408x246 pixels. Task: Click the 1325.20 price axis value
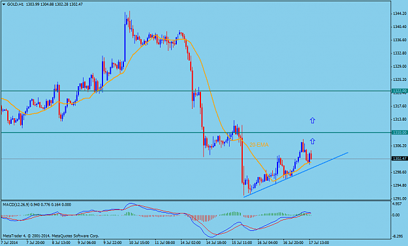tap(400, 80)
